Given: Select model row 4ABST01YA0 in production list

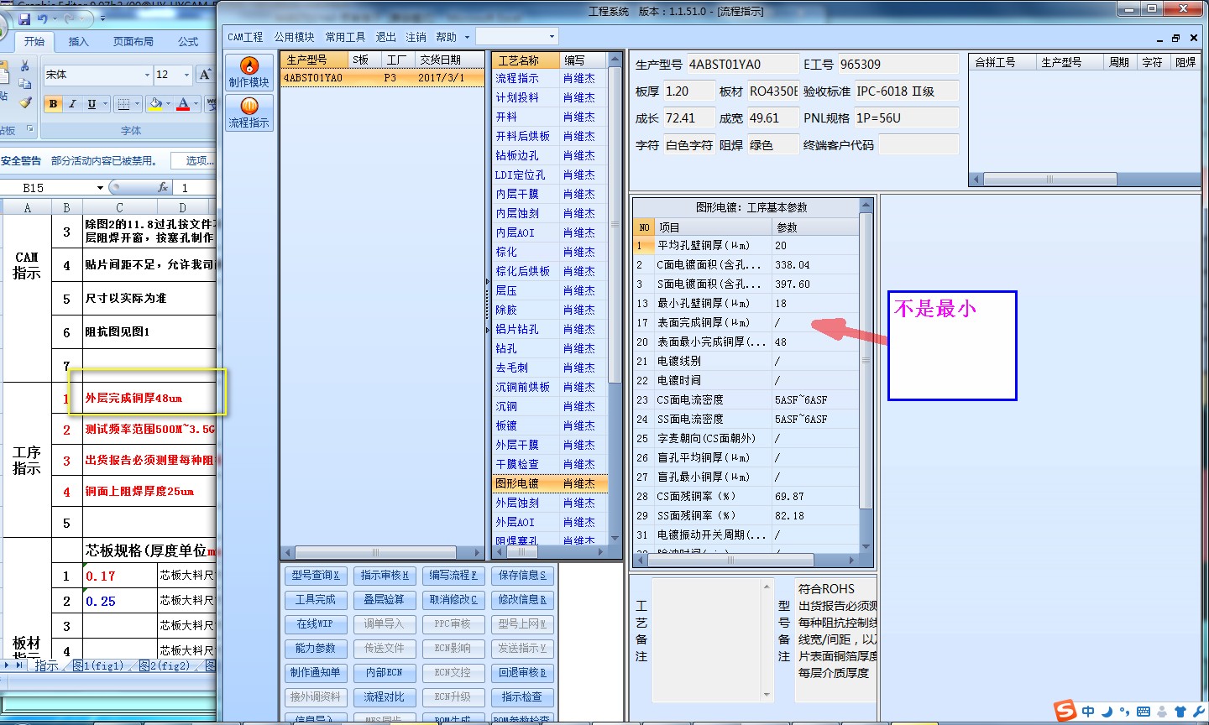Looking at the screenshot, I should 382,78.
